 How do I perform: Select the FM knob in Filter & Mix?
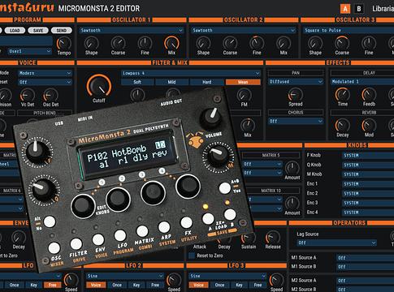click(244, 95)
